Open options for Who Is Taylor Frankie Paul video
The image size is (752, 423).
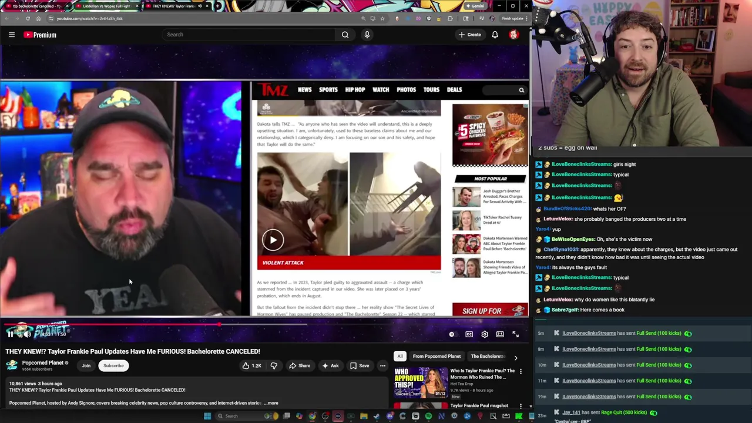(x=521, y=372)
